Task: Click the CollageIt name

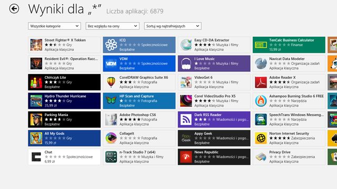Action: click(127, 133)
